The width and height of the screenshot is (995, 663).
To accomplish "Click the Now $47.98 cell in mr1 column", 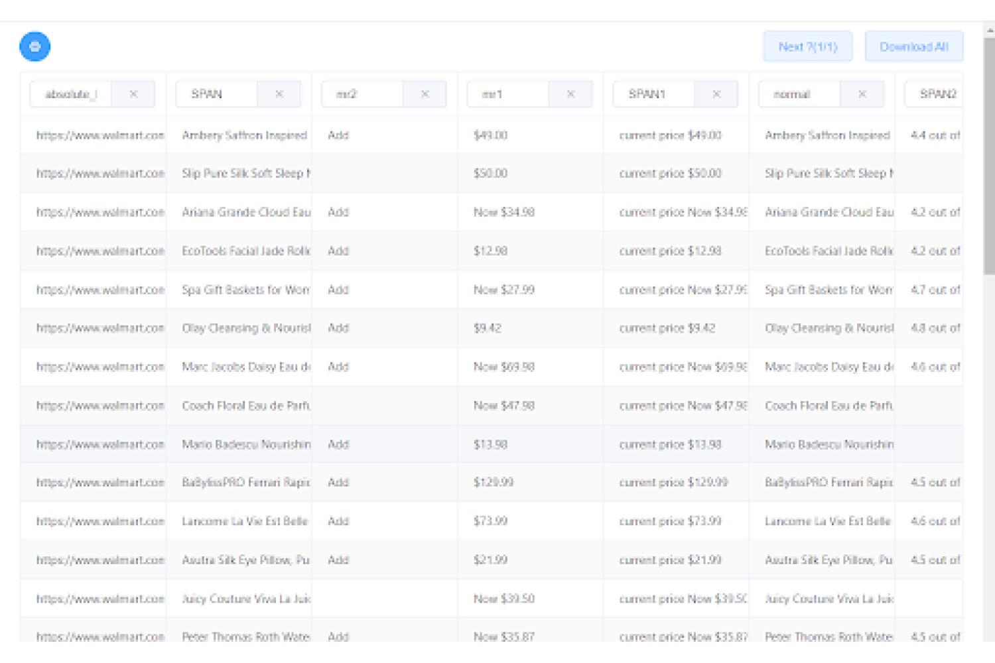I will pyautogui.click(x=504, y=406).
